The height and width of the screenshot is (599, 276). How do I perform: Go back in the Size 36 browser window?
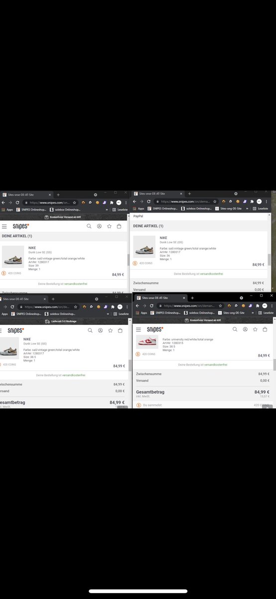[135, 202]
